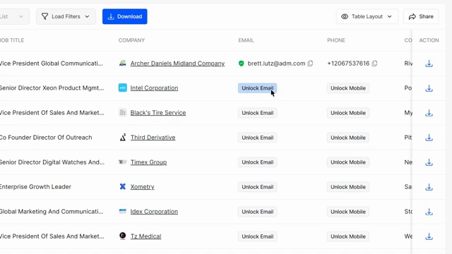Download the Xometry row via action icon
Viewport: 452px width, 254px height.
pyautogui.click(x=429, y=187)
